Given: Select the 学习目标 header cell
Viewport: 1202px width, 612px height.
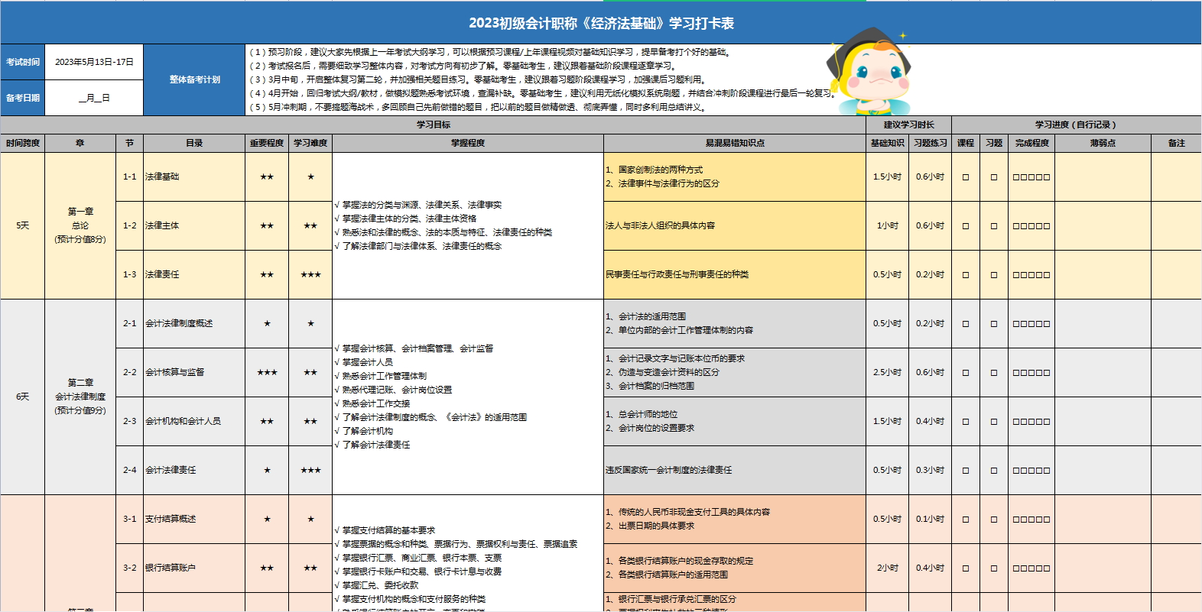Looking at the screenshot, I should point(433,125).
